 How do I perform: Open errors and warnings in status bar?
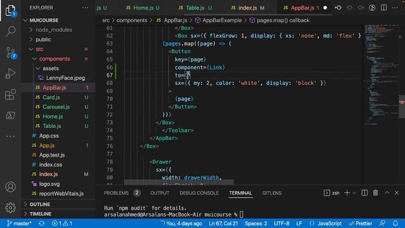click(x=62, y=224)
